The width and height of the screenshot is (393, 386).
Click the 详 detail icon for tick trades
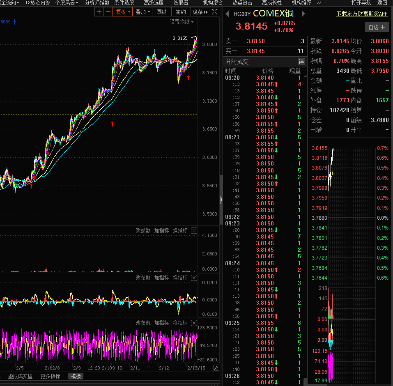(x=301, y=62)
